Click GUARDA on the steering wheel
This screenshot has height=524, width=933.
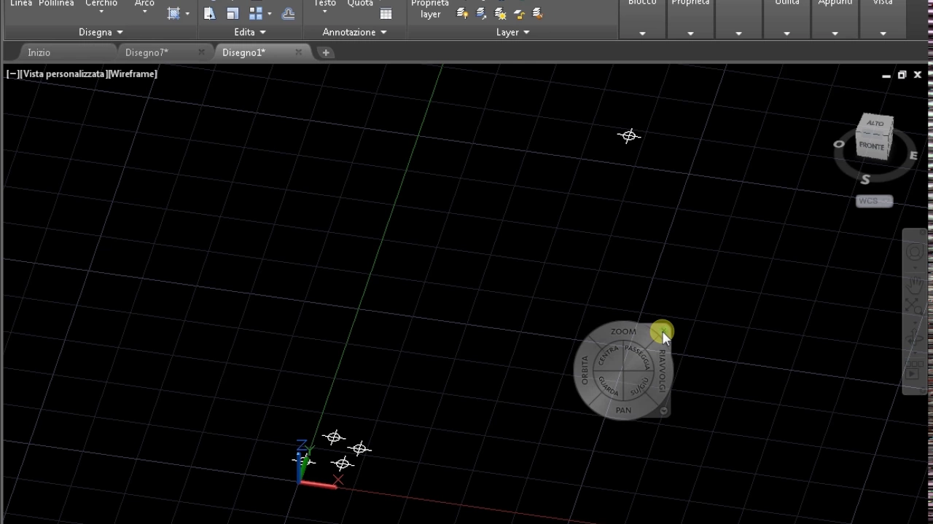[x=608, y=386]
